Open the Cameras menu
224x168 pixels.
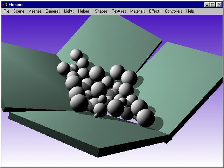[x=53, y=11]
